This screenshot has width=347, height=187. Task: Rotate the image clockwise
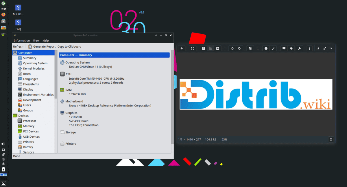[239, 48]
